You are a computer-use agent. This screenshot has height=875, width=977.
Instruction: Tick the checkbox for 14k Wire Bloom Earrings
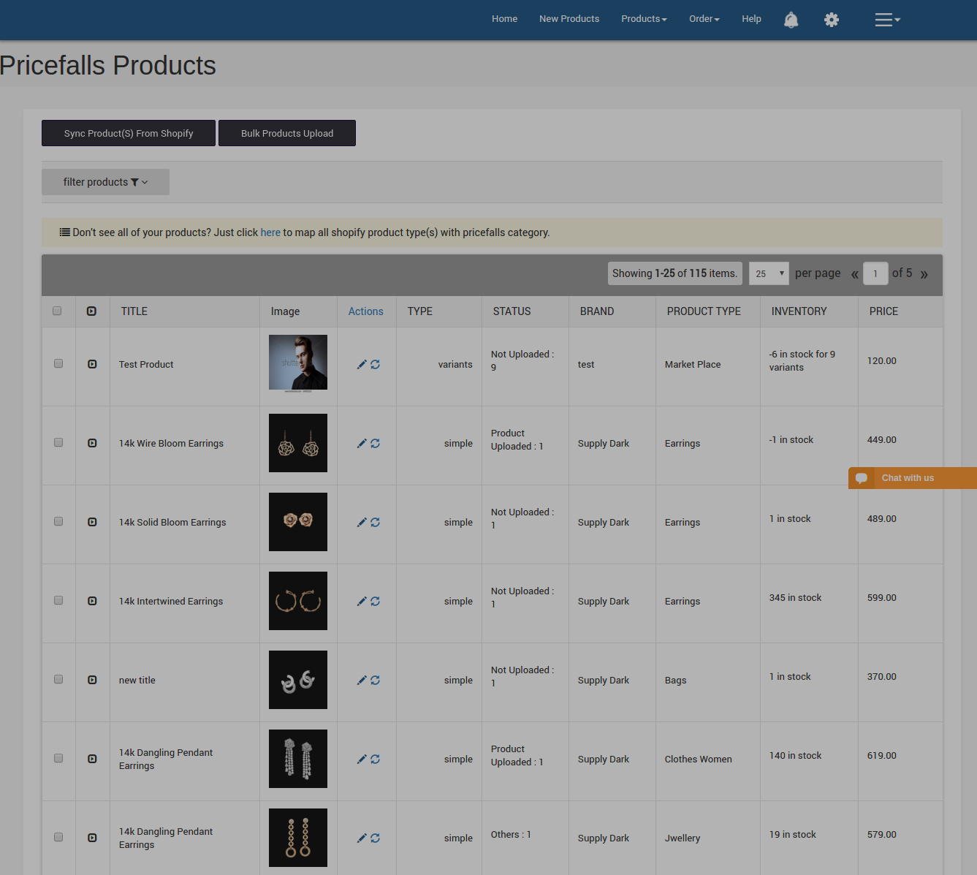[58, 442]
